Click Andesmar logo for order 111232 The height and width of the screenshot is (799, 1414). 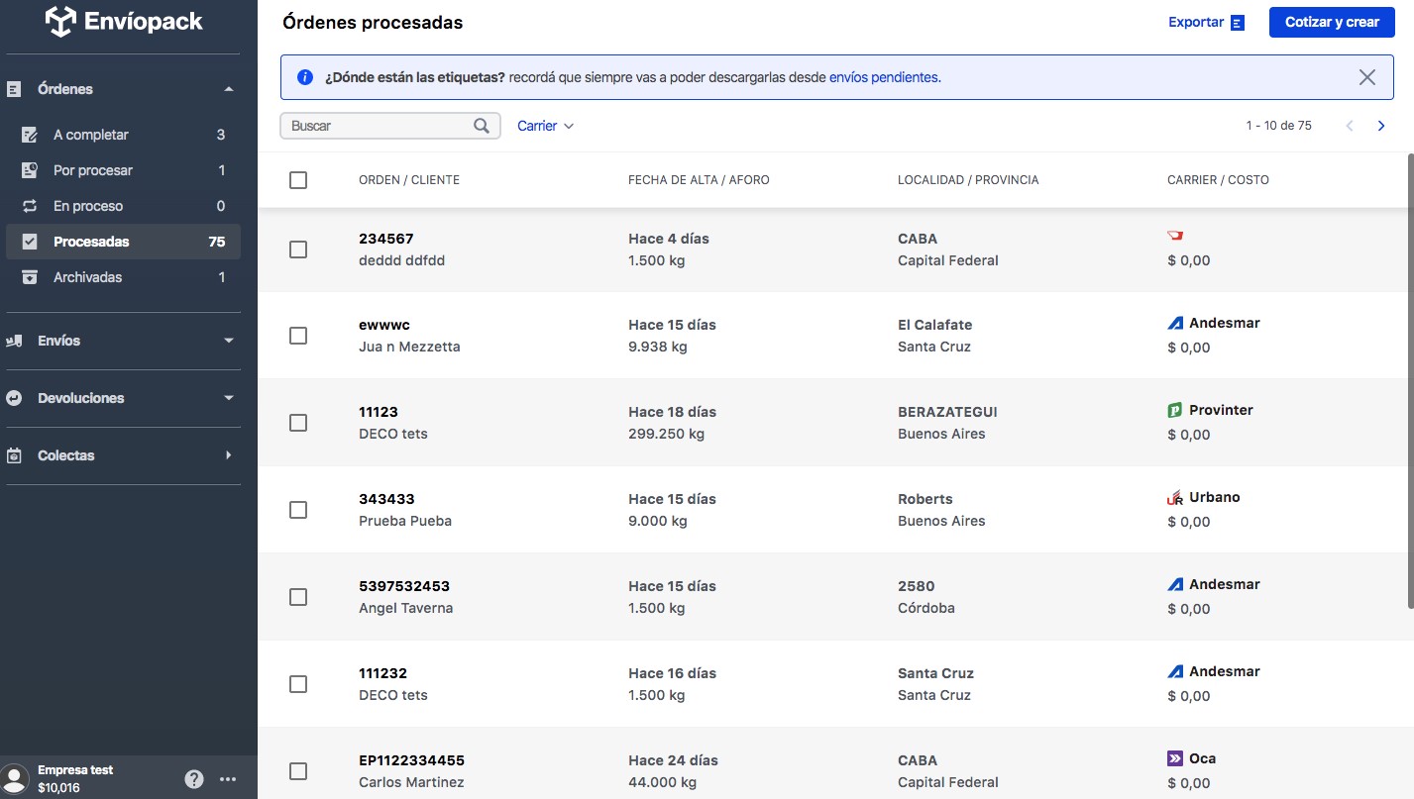pyautogui.click(x=1176, y=671)
